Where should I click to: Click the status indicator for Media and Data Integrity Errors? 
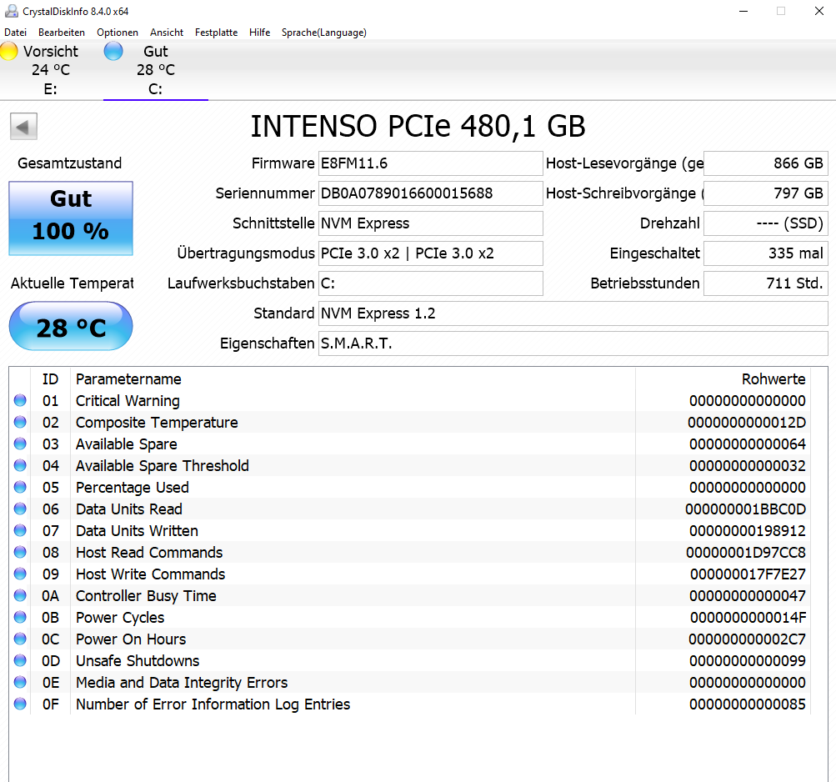[x=20, y=682]
